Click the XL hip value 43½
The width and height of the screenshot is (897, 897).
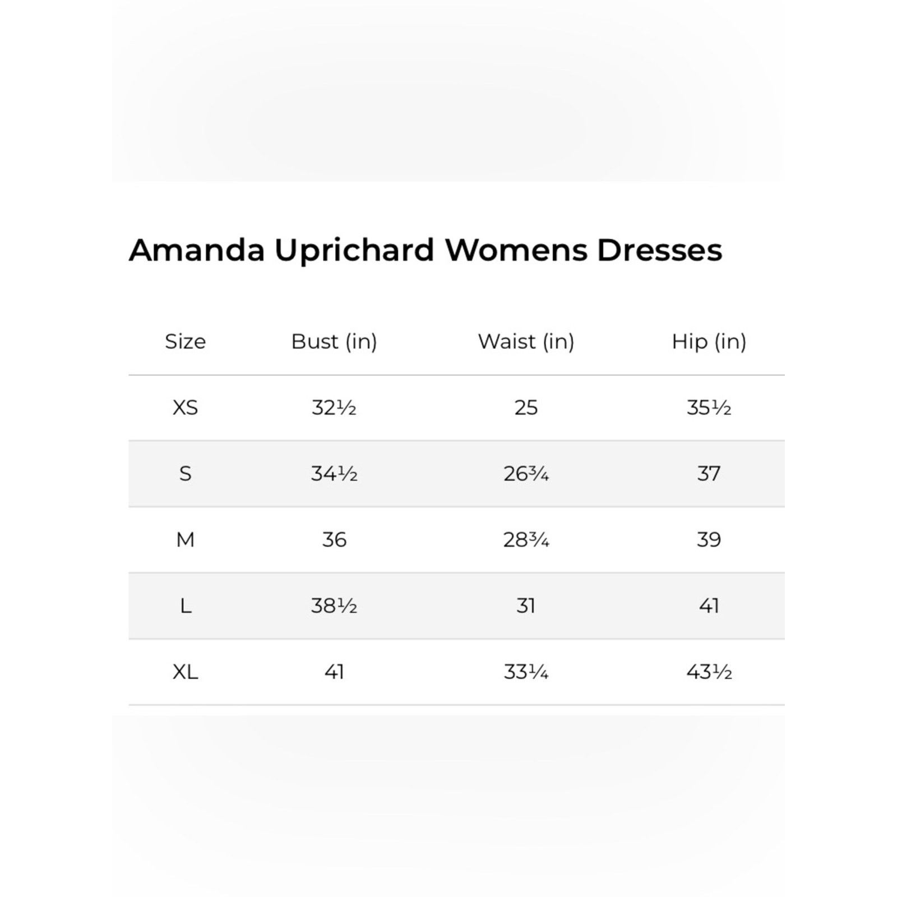coord(709,672)
